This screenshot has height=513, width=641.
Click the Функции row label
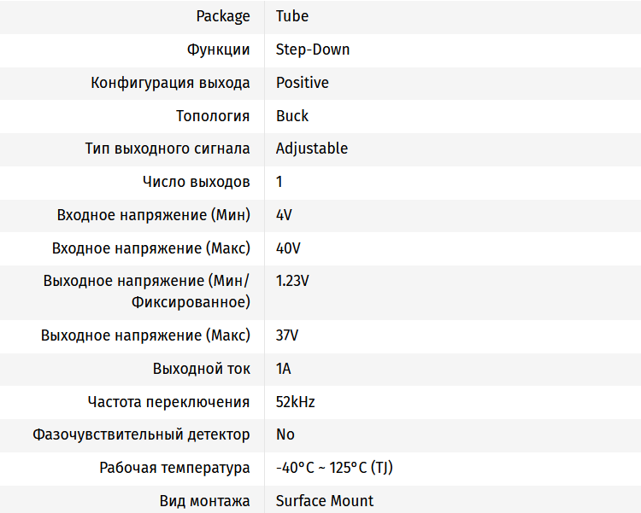[x=219, y=50]
